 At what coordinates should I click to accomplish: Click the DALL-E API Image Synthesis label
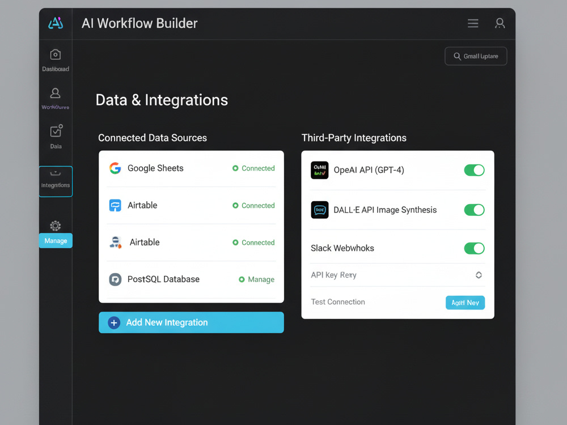(x=385, y=210)
